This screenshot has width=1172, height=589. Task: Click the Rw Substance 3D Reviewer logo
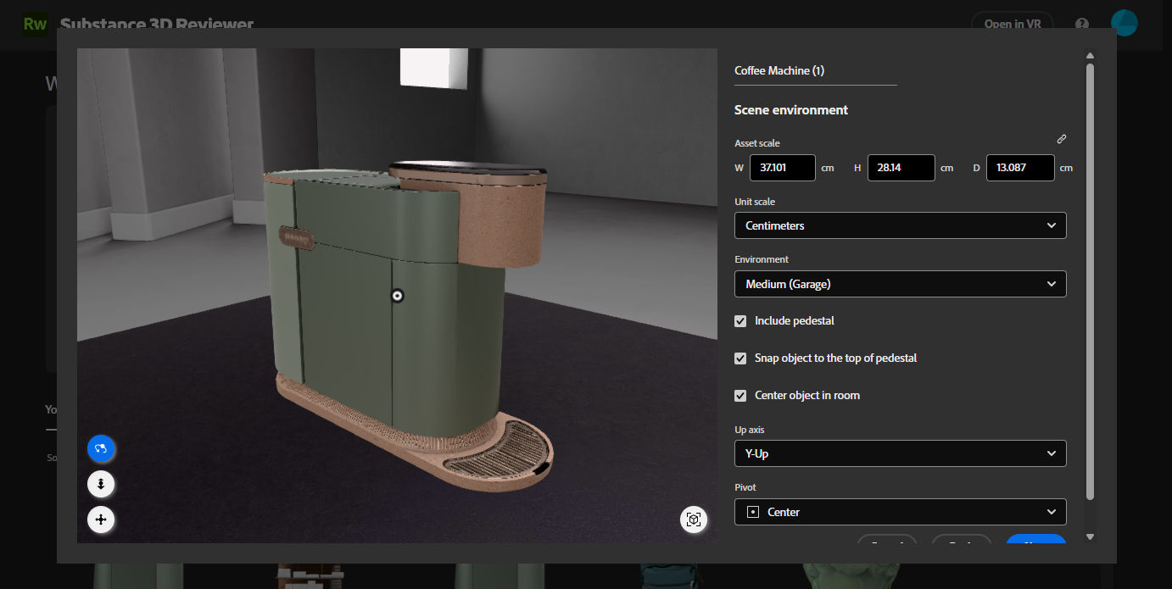coord(35,24)
